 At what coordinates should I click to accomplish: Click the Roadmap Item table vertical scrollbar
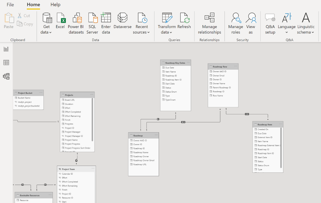[281, 148]
